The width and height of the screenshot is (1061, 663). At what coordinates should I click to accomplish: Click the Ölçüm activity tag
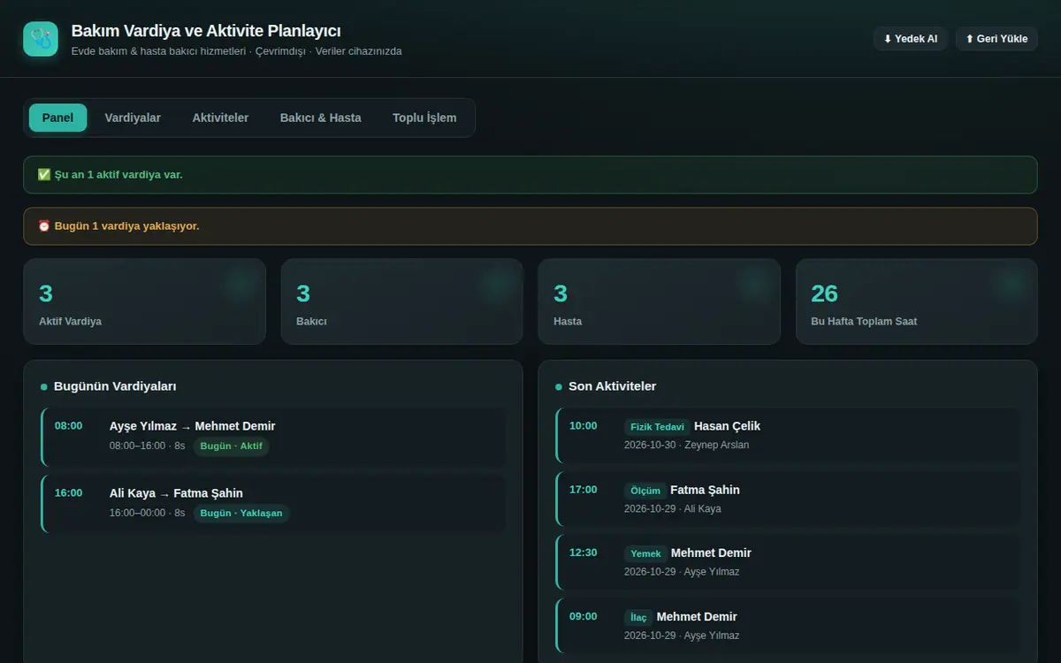pyautogui.click(x=645, y=491)
